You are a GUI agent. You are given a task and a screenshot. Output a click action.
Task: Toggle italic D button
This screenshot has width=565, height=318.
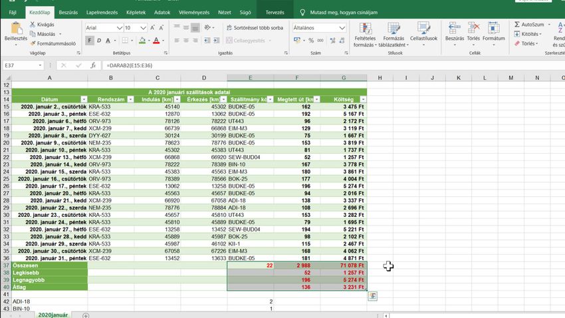point(99,41)
